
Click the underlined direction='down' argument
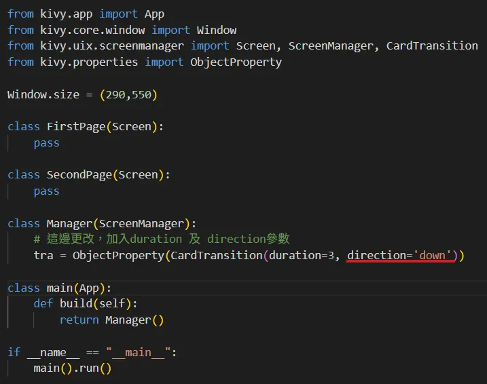(399, 256)
